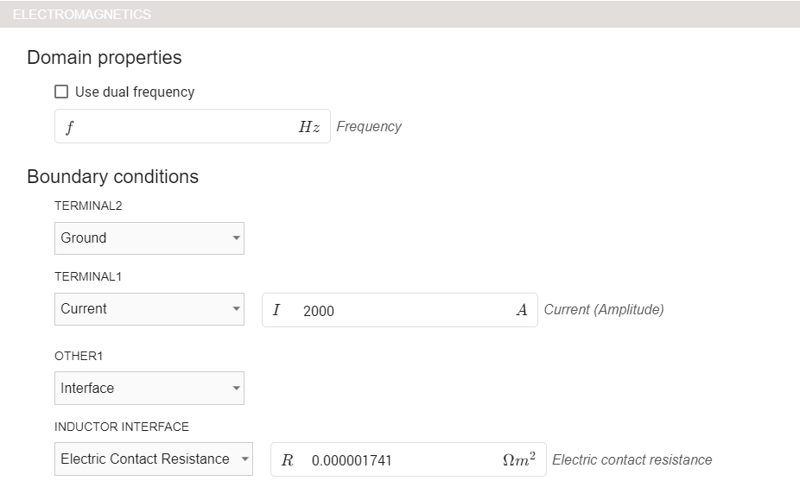Enable the Use dual frequency checkbox
Screen dimensions: 800x500
[x=61, y=92]
